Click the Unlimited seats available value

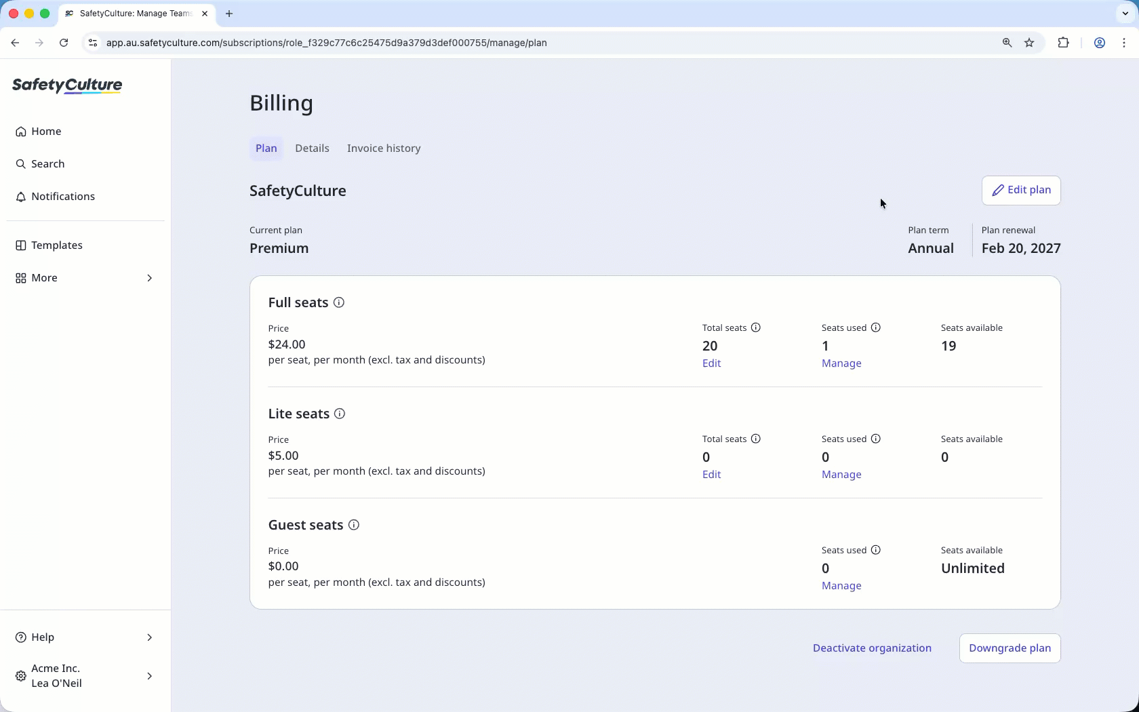pos(973,568)
